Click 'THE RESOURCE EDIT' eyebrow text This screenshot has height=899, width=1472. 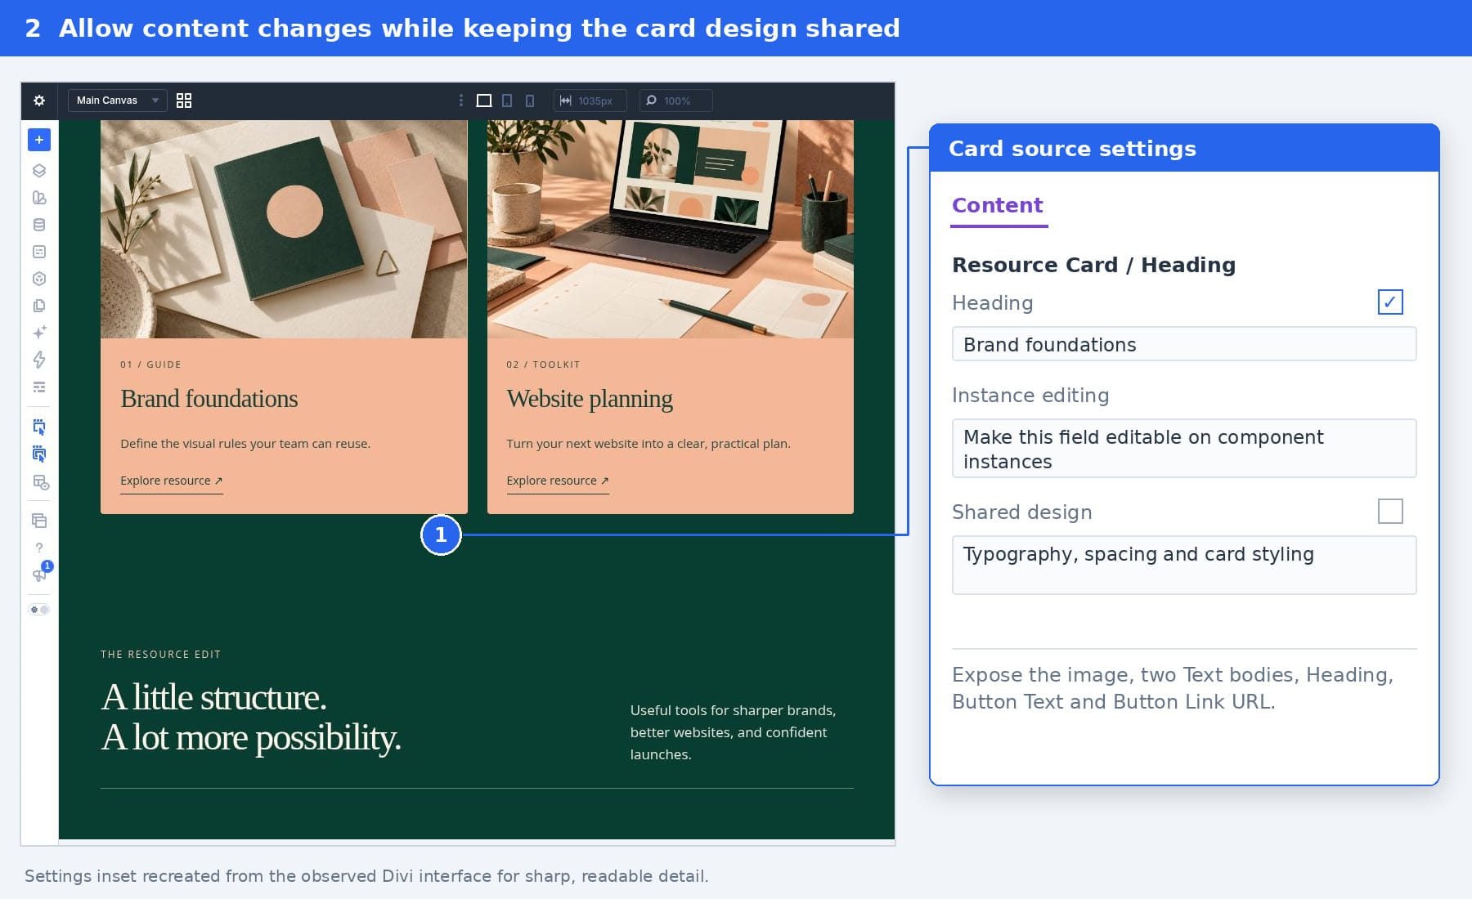tap(161, 655)
